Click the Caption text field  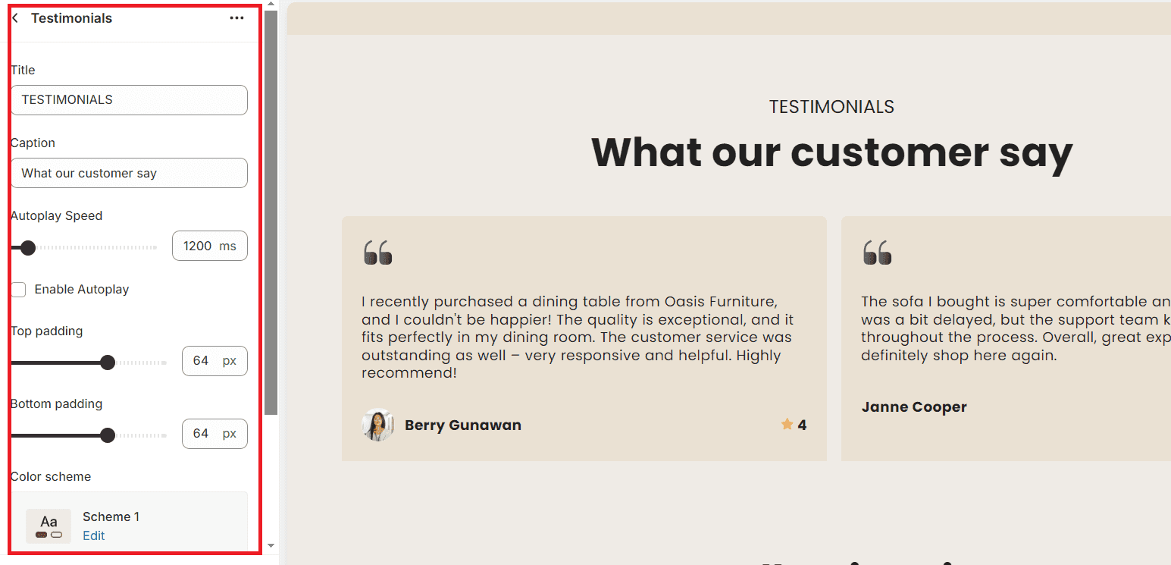coord(129,173)
